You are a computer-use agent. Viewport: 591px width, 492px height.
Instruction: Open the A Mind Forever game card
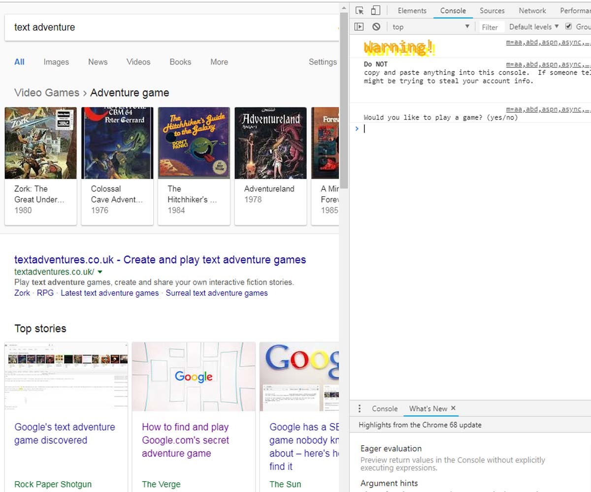point(325,166)
